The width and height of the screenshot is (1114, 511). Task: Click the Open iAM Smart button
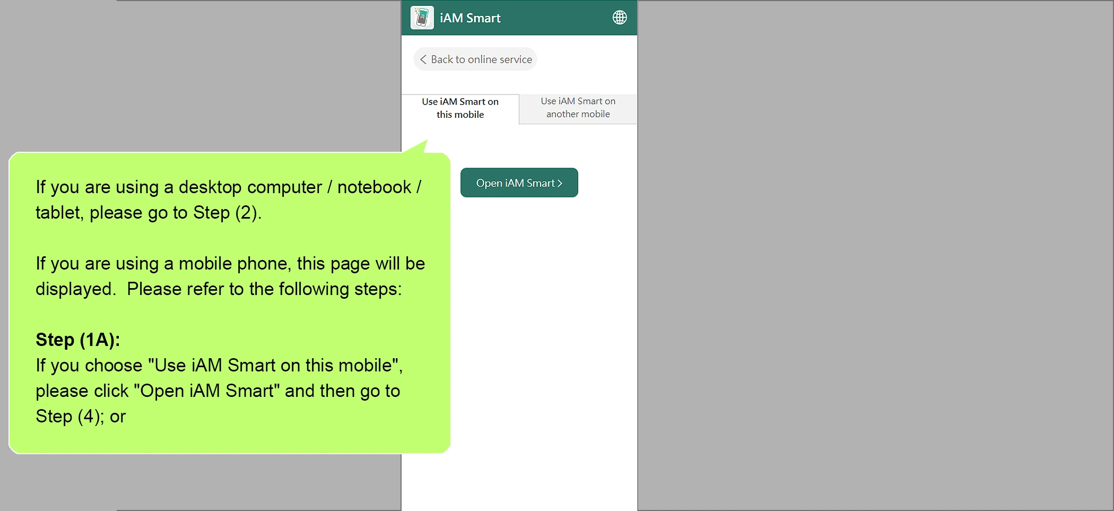pyautogui.click(x=519, y=183)
